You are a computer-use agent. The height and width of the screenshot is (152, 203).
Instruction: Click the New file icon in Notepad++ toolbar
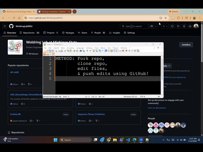[44, 51]
